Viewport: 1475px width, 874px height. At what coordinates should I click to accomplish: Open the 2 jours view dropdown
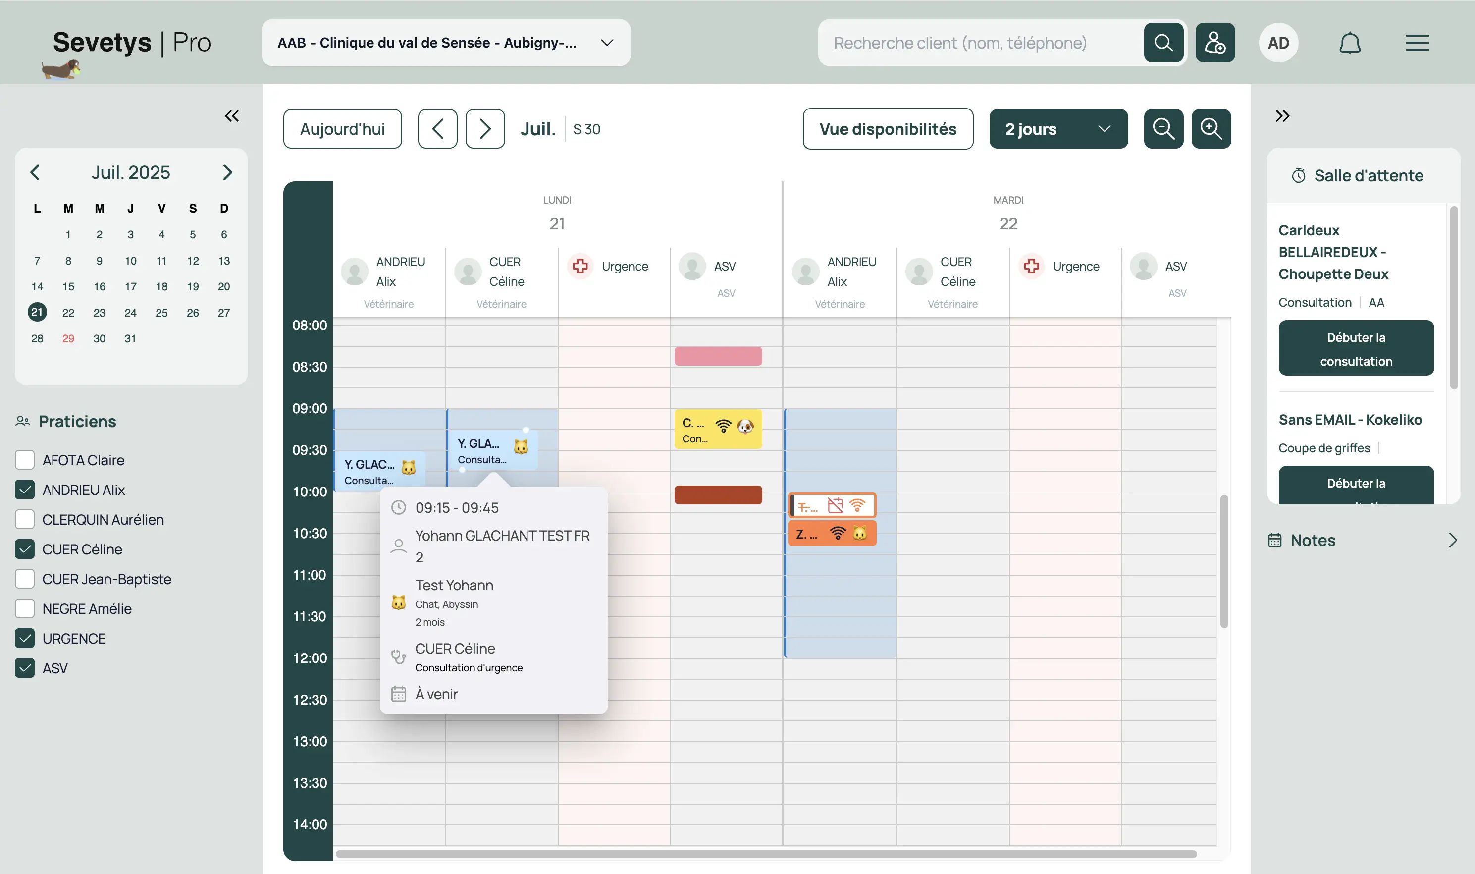tap(1057, 128)
